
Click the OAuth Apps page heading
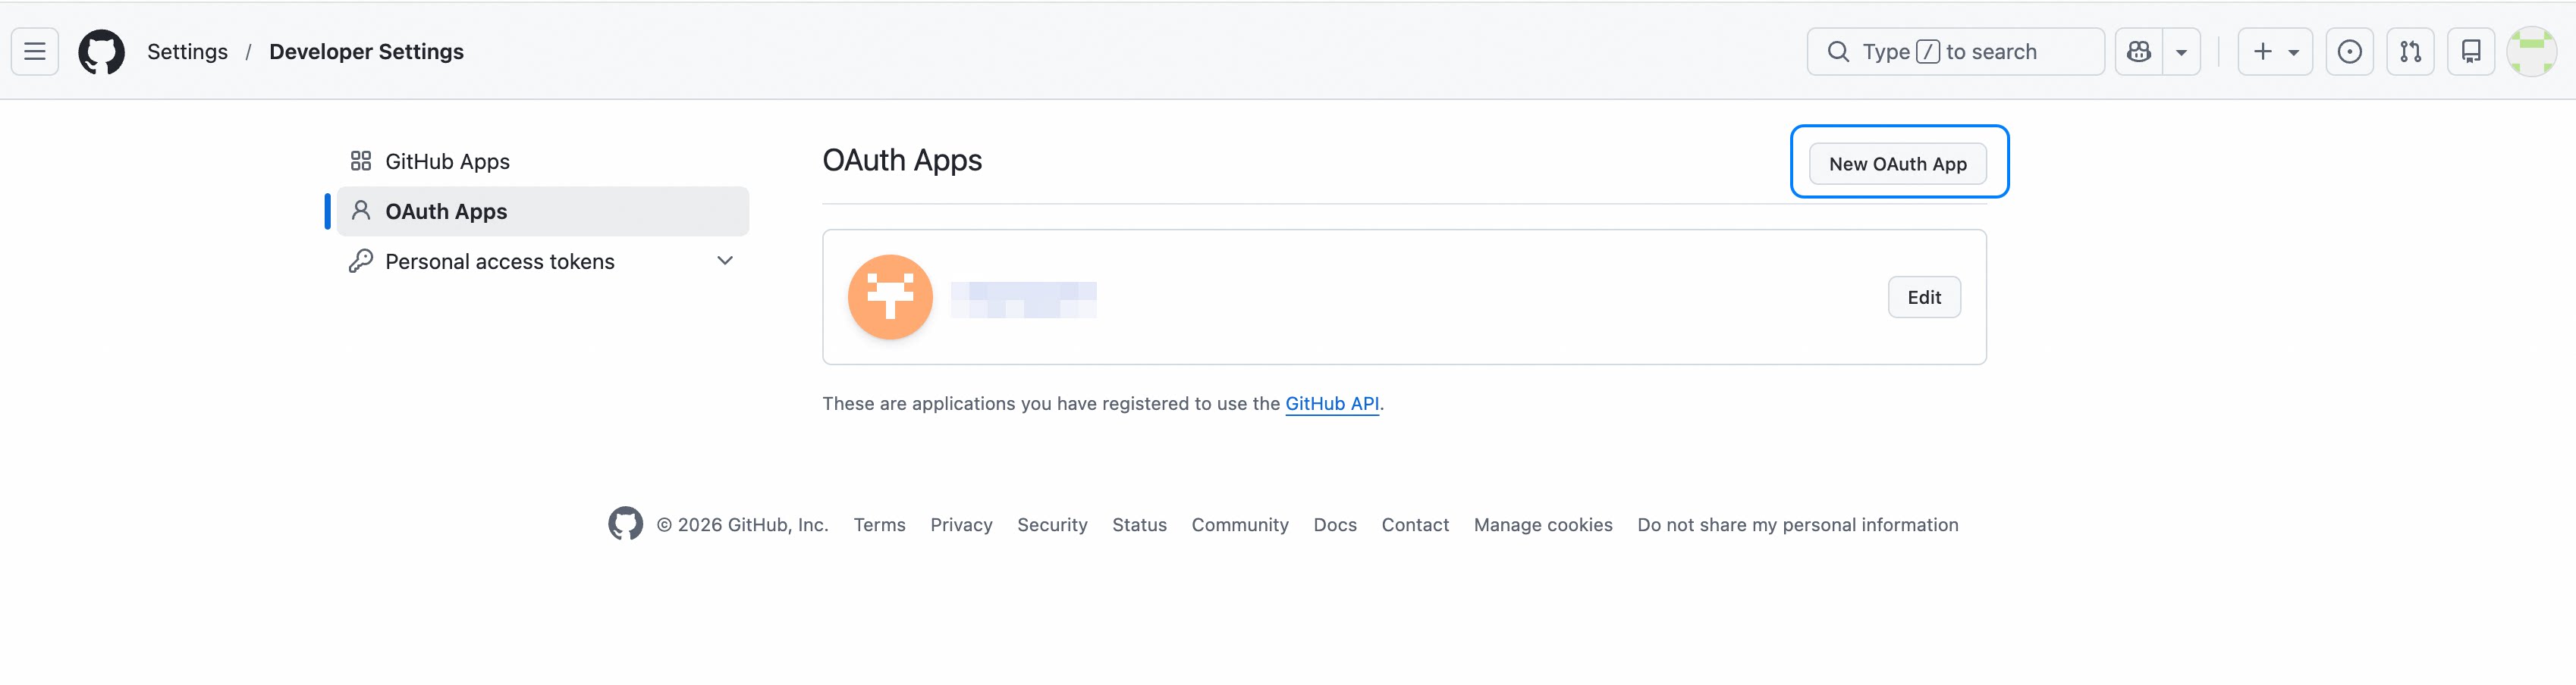click(x=901, y=160)
